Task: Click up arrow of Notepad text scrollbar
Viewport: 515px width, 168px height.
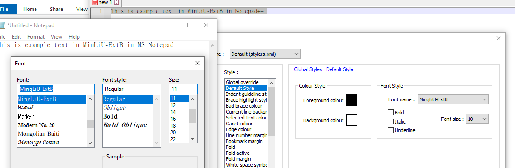Action: tap(213, 45)
